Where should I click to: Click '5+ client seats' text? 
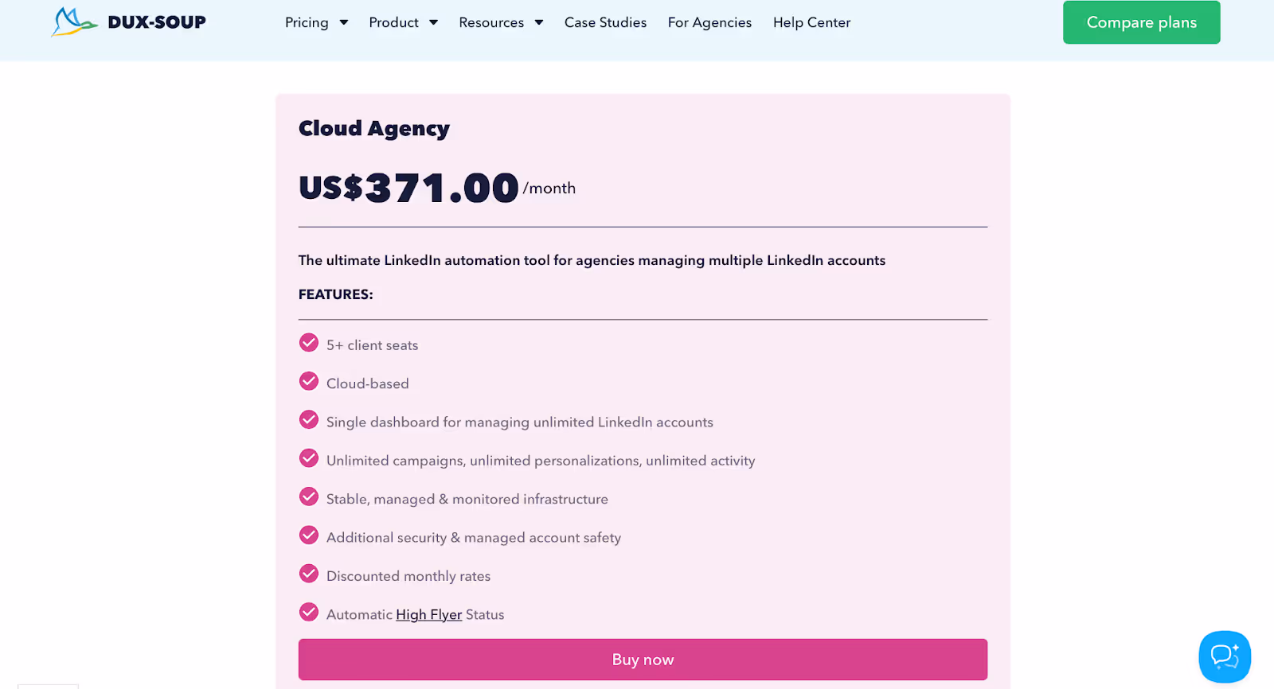(372, 345)
